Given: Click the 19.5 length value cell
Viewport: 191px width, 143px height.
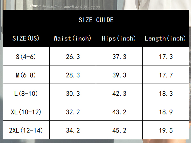Looking at the screenshot, I should click(x=166, y=130).
